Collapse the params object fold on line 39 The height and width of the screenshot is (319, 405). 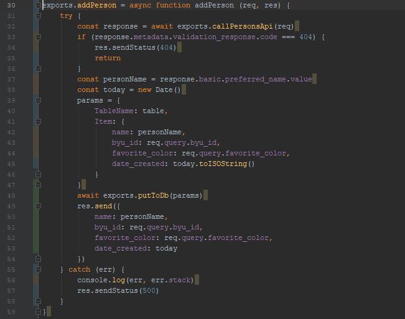(38, 100)
